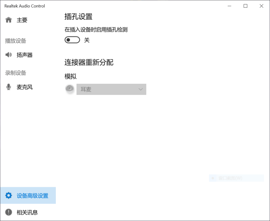Click the 播放设备 section label
270x221 pixels.
[15, 41]
